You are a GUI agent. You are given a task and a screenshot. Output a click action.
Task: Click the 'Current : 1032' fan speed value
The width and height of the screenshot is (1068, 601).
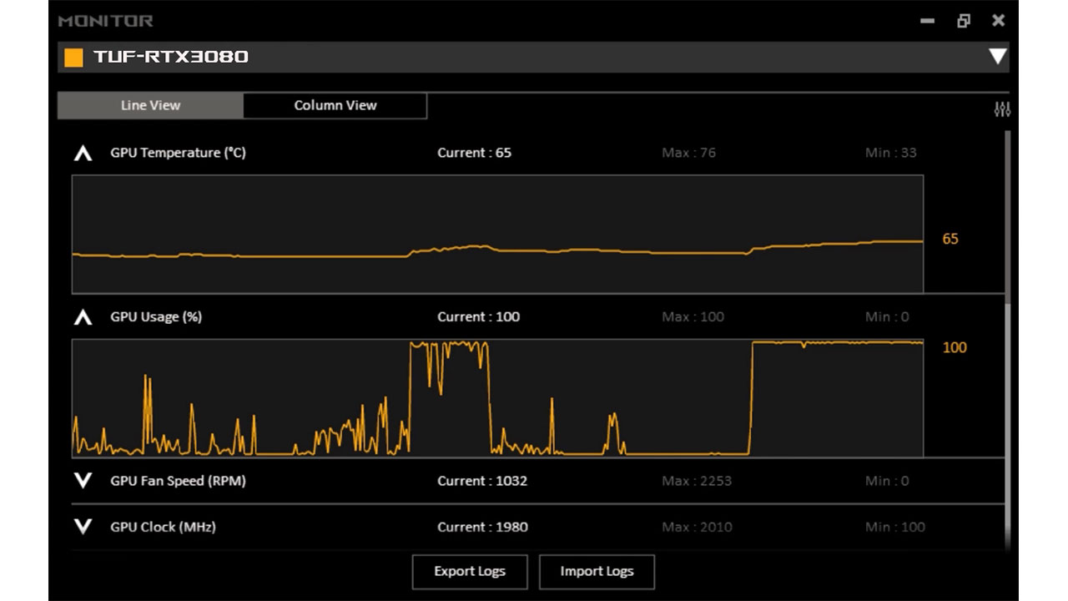(482, 481)
